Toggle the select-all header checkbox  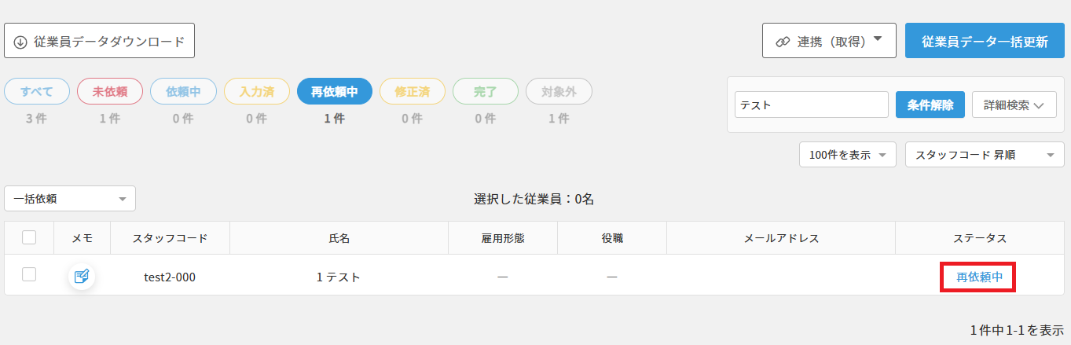point(29,237)
